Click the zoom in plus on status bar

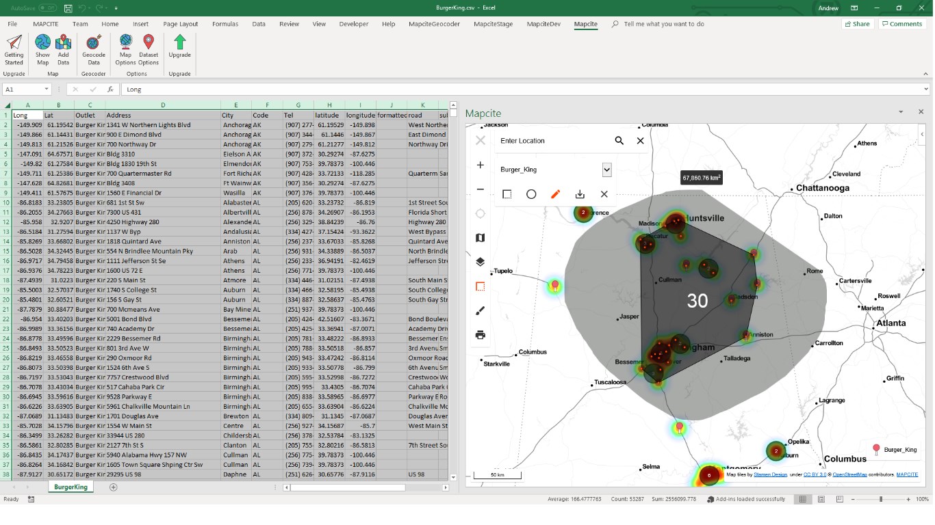(910, 500)
